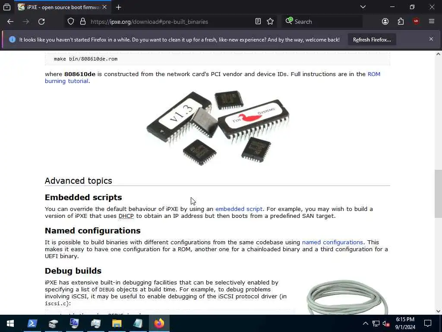
Task: Open the taskbar clock showing 6:15 PM
Action: [x=405, y=323]
